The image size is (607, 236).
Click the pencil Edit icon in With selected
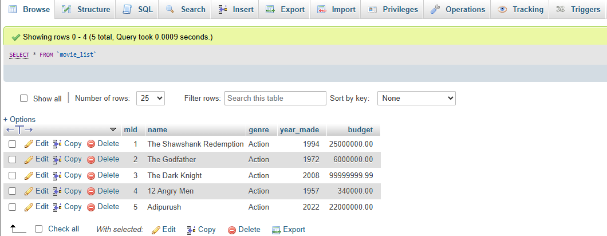point(156,230)
